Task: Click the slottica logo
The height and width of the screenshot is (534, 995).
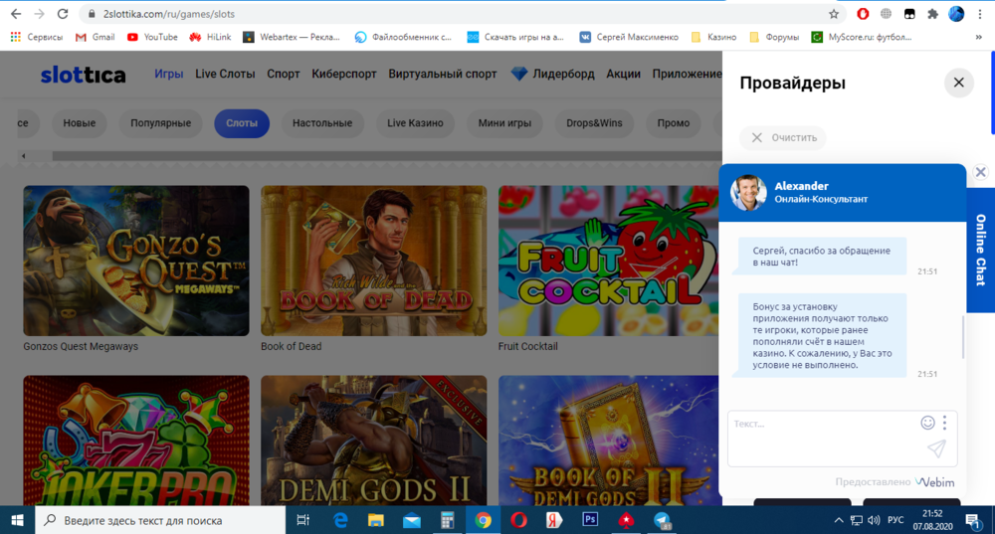Action: click(84, 75)
